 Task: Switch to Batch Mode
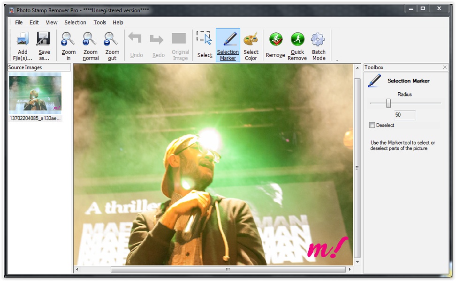[x=319, y=39]
